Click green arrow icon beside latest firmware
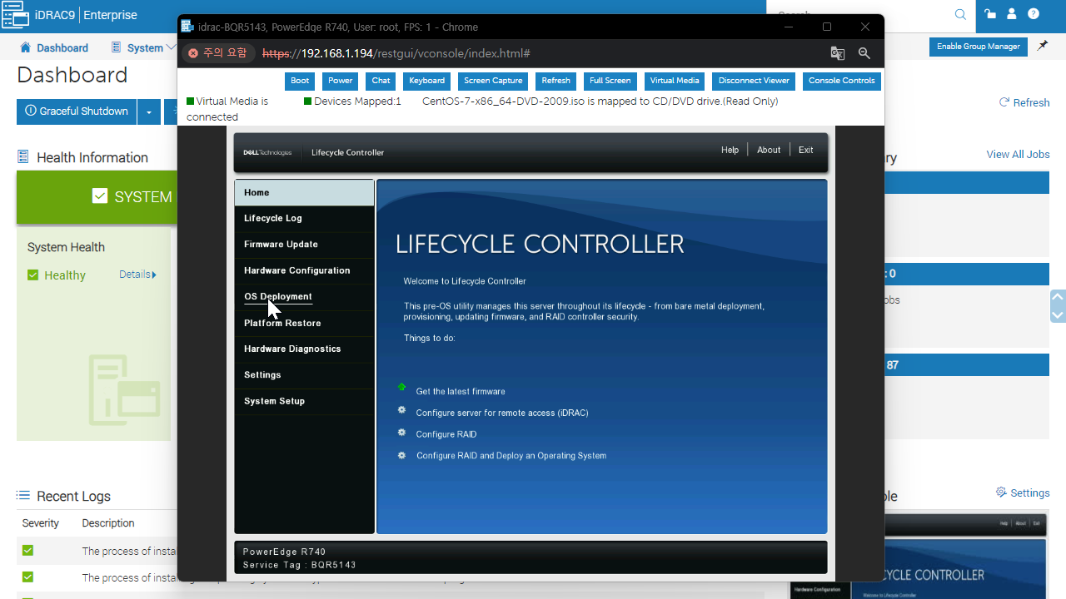Screen dimensions: 1066x599 coord(401,387)
